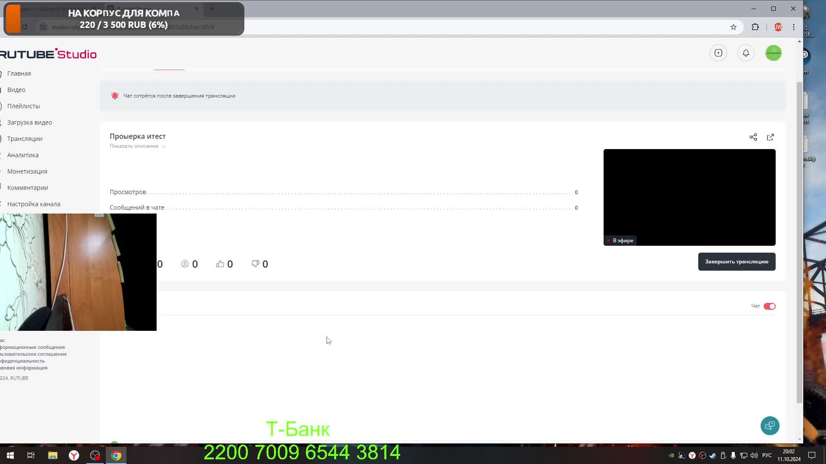The image size is (826, 464).
Task: Open the notifications bell
Action: point(746,53)
